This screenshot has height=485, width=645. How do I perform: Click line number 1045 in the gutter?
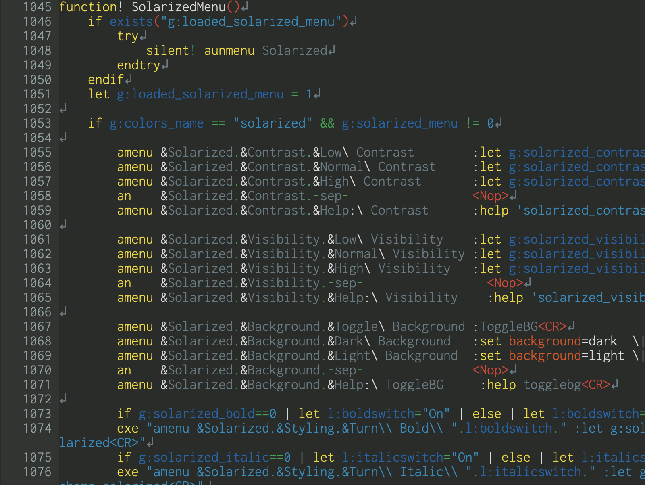pyautogui.click(x=37, y=7)
